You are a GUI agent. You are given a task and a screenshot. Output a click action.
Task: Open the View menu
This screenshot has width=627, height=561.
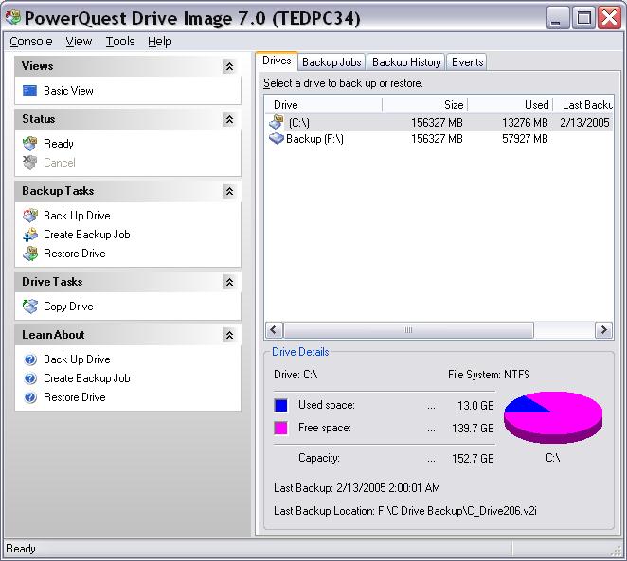tap(79, 41)
